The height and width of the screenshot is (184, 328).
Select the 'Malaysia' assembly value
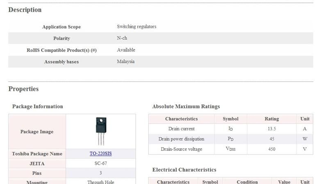125,62
